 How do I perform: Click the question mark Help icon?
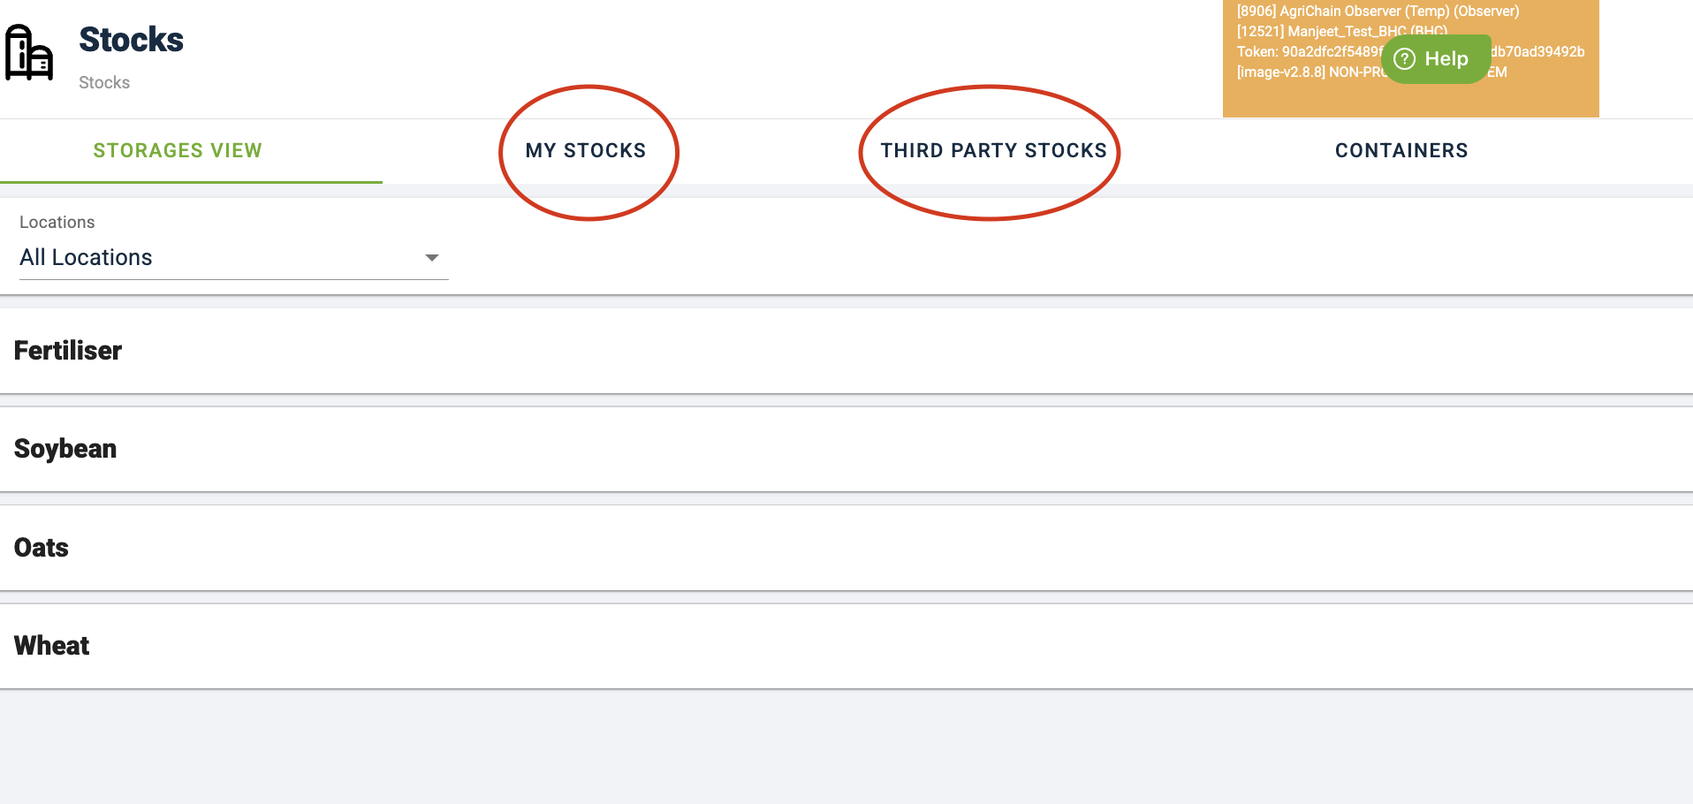point(1404,59)
